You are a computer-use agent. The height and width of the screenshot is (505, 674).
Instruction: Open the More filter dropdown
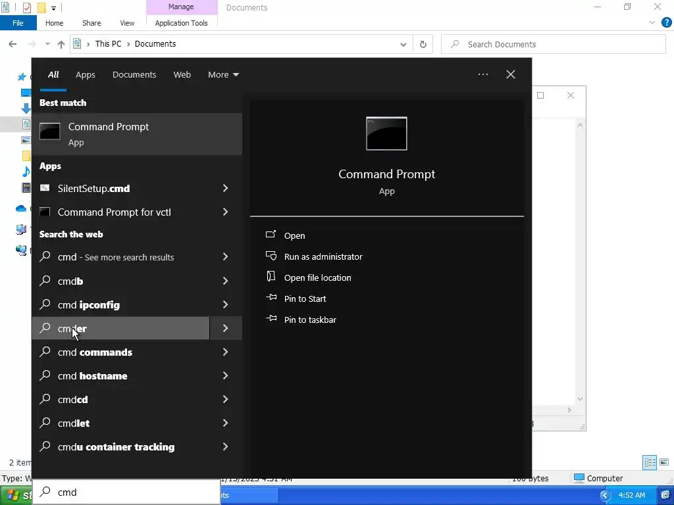(224, 75)
